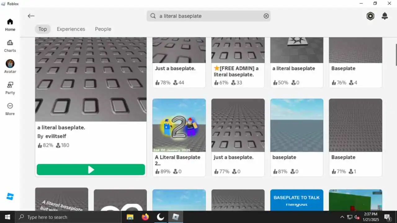This screenshot has width=397, height=223.
Task: Open the Robux hexagon icon
Action: point(370,16)
